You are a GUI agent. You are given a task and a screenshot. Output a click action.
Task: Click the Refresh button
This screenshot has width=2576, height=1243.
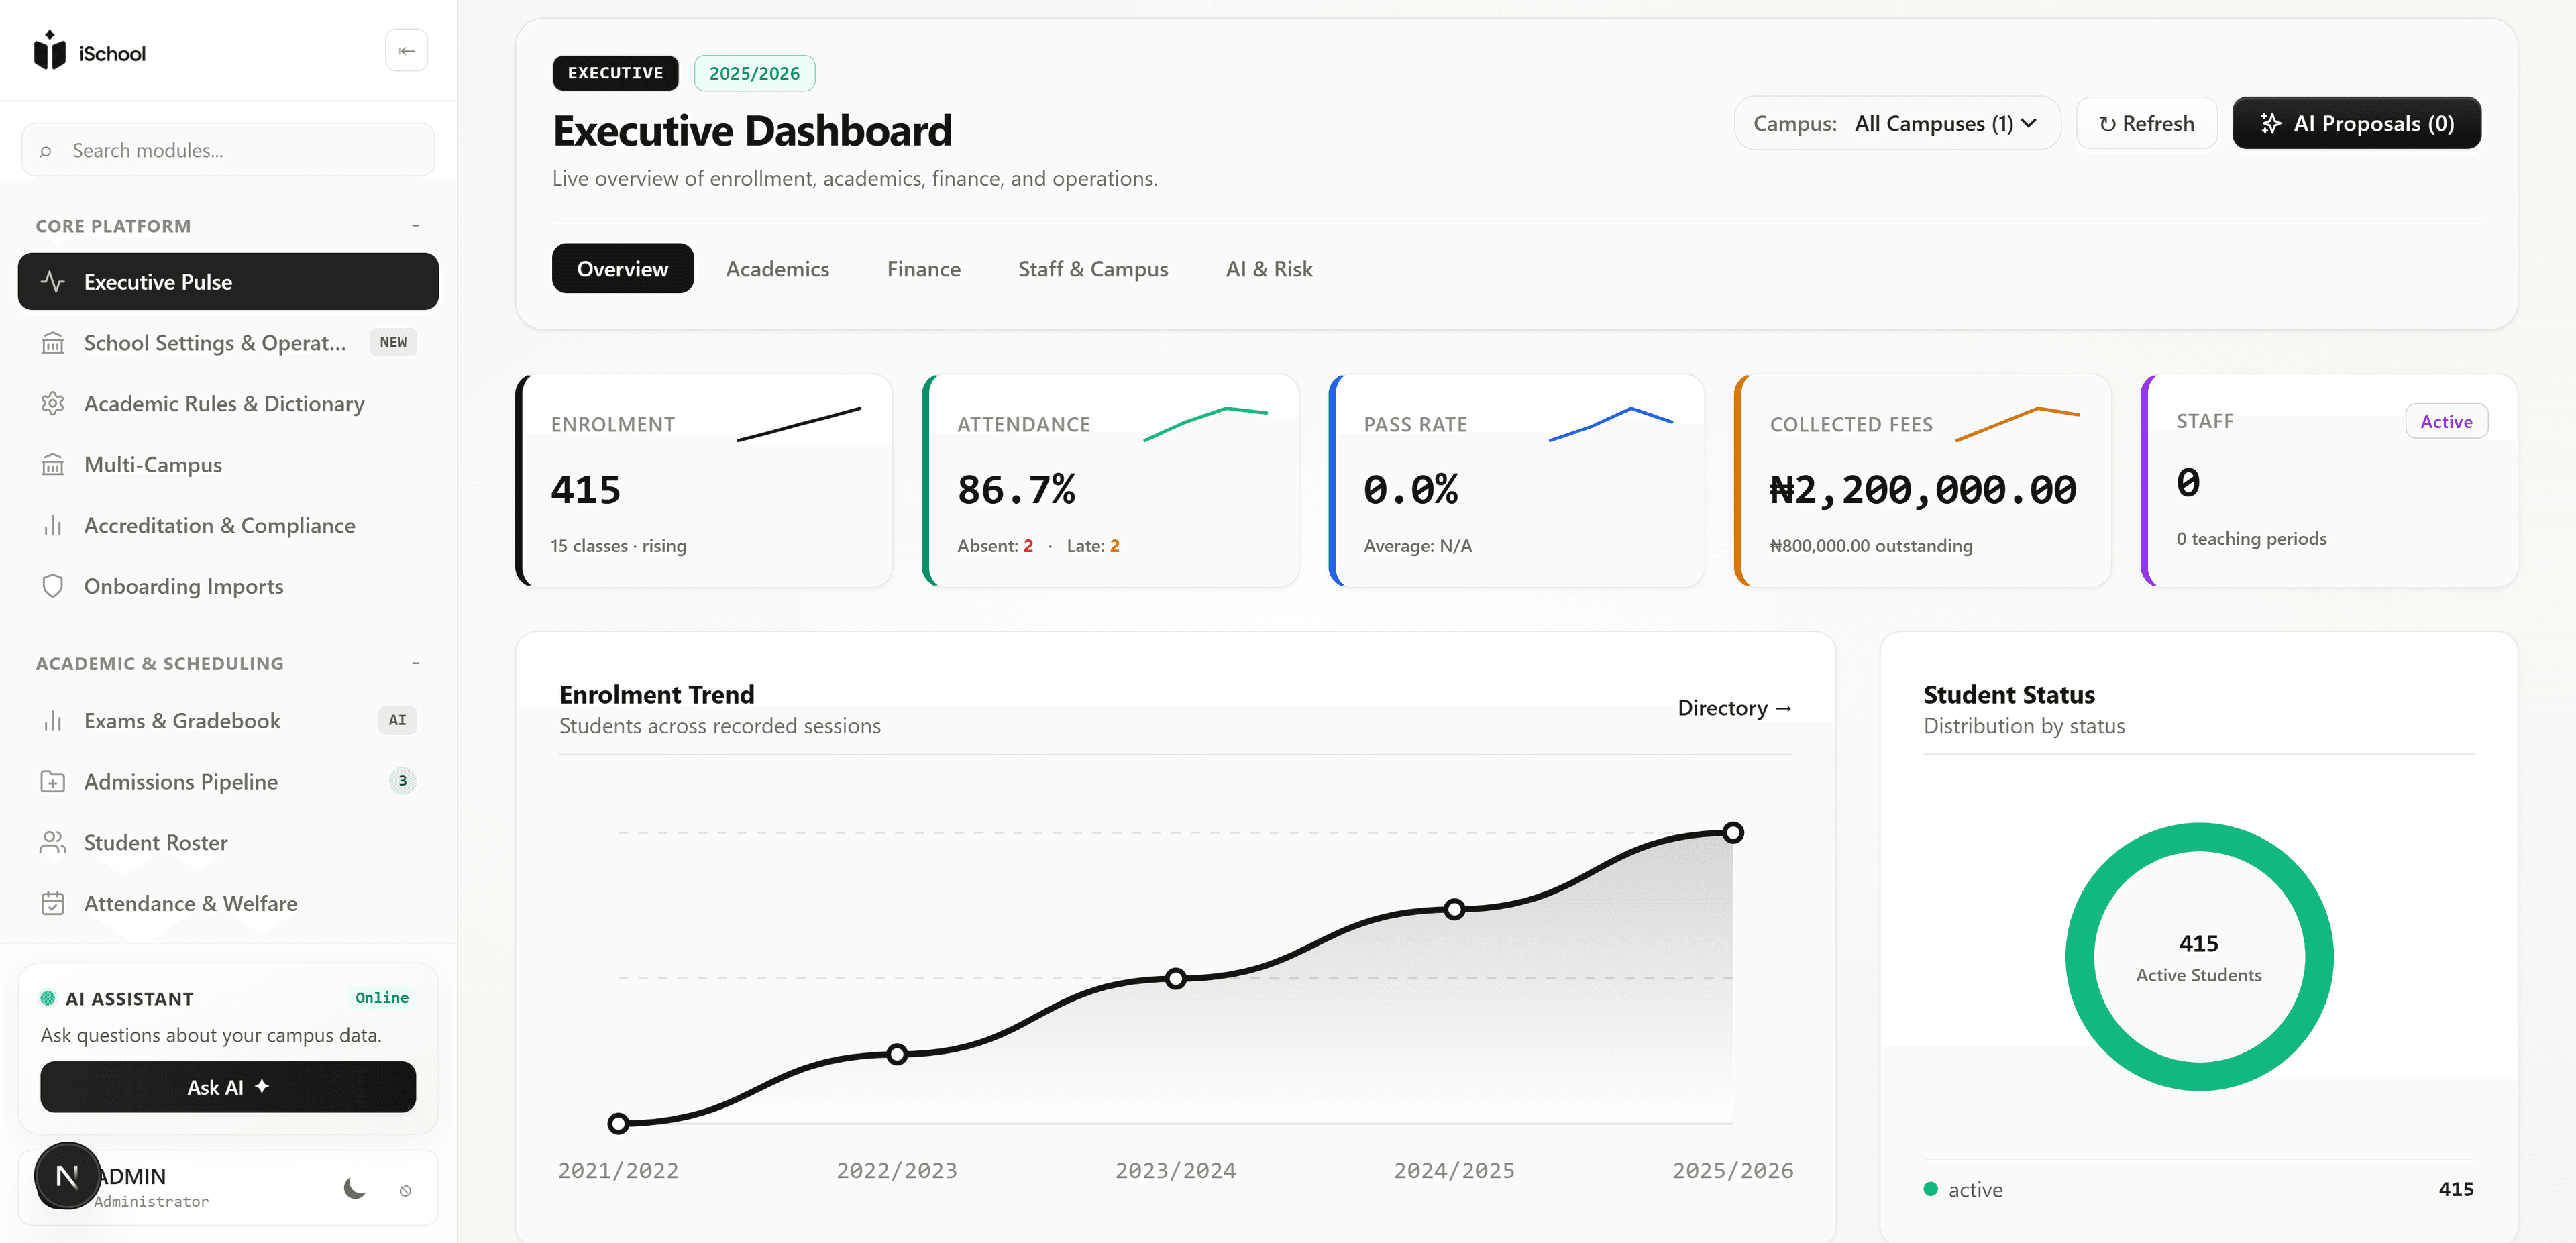2147,123
